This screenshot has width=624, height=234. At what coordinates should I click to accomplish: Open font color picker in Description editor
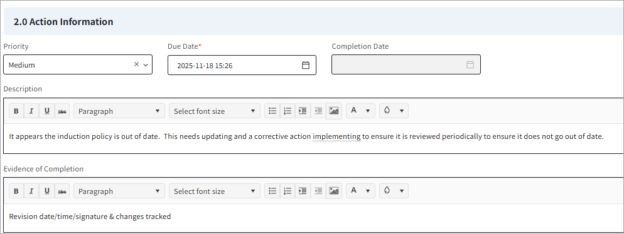point(360,111)
